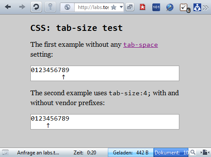The width and height of the screenshot is (211, 157).
Task: Open the window tabs panel icon
Action: click(x=130, y=7)
